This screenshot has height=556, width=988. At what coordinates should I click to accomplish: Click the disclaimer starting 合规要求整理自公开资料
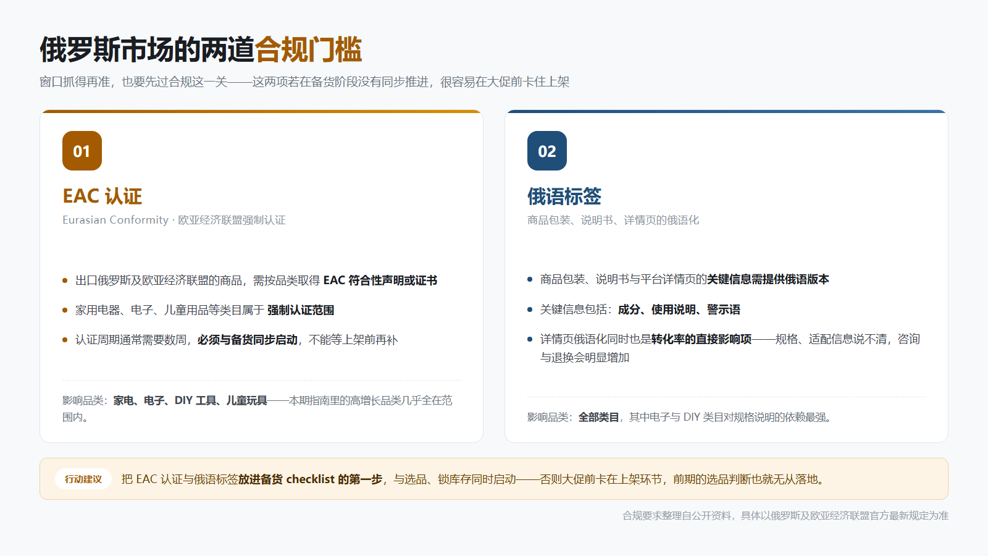coord(785,515)
